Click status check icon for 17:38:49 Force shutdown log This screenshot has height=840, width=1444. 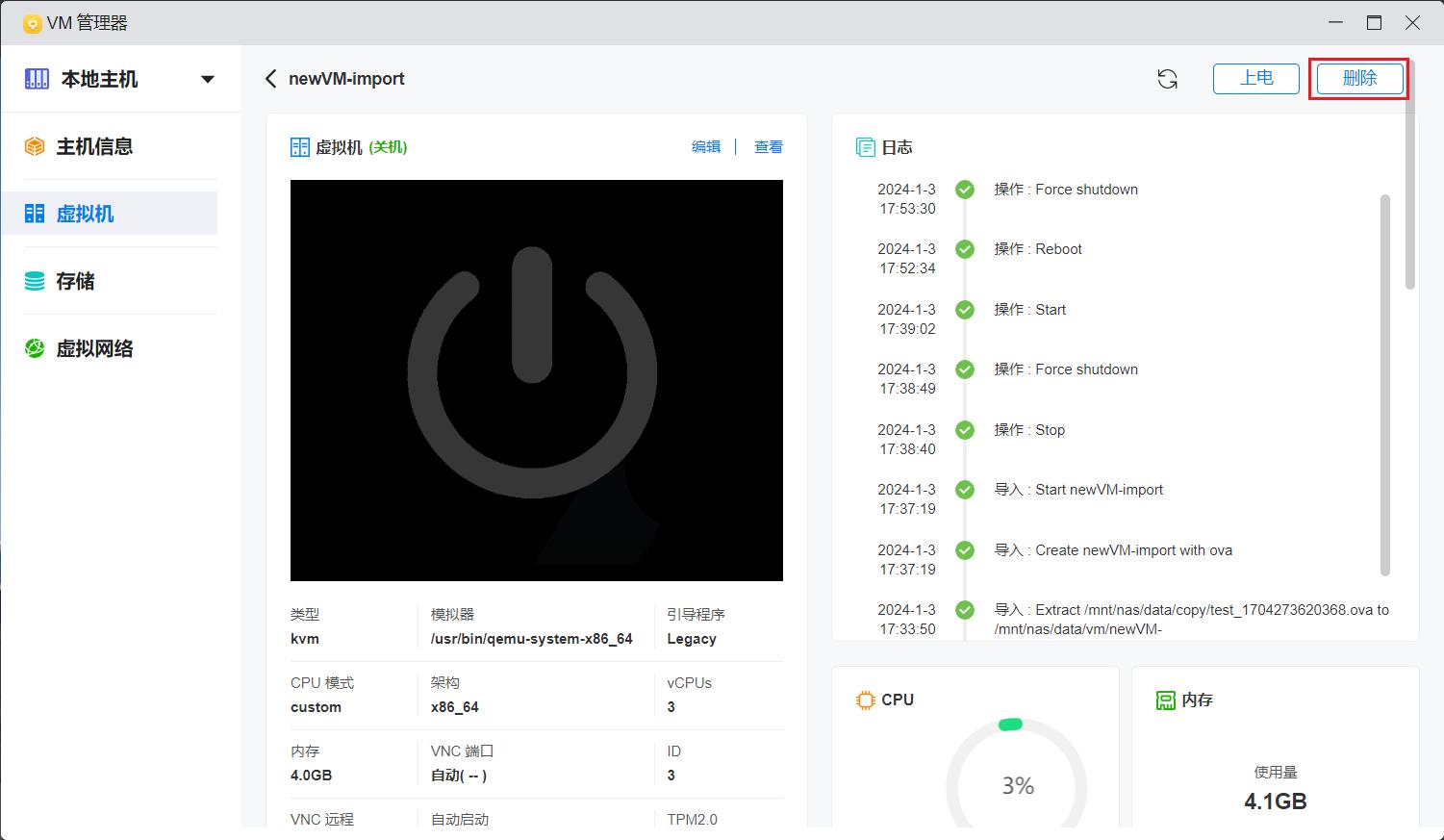[965, 369]
